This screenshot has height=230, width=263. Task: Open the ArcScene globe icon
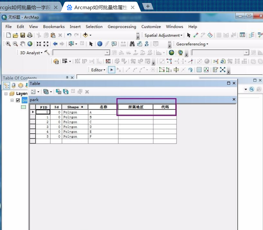180,53
